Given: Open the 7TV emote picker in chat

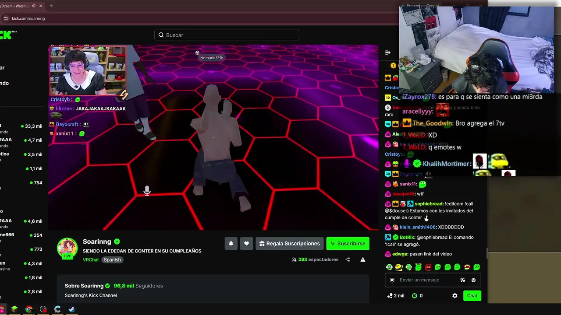Looking at the screenshot, I should (462, 280).
